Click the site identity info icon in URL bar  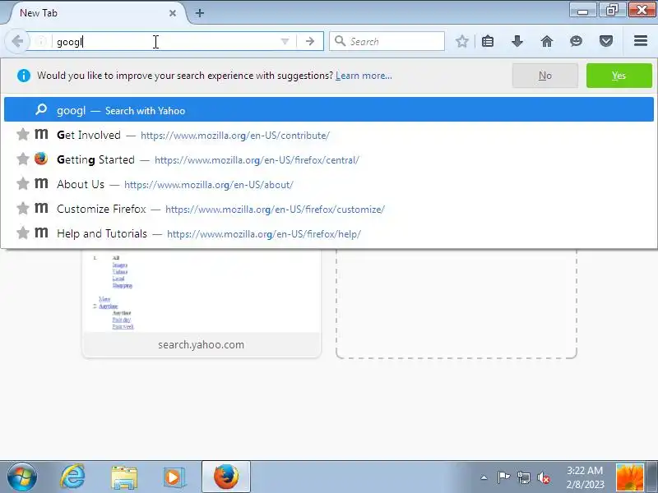(x=41, y=41)
